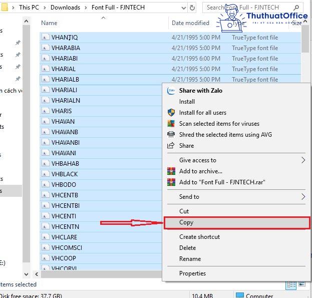Click the horizontal scrollbar left arrow
The height and width of the screenshot is (298, 312).
tap(37, 274)
